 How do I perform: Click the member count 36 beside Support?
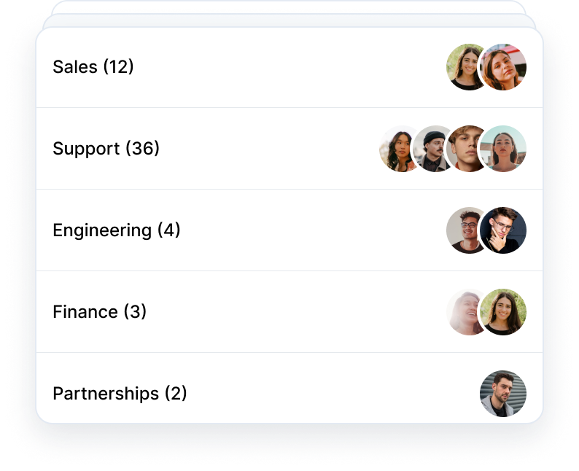click(142, 149)
